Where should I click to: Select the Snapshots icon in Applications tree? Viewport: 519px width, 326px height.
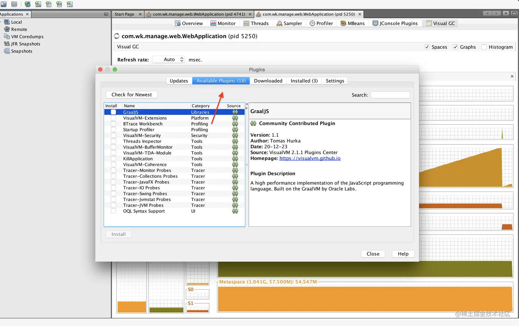(7, 51)
